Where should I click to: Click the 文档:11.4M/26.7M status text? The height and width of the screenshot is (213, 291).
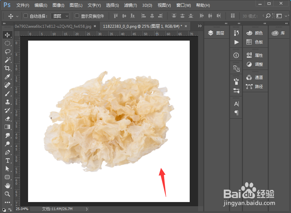[57, 209]
